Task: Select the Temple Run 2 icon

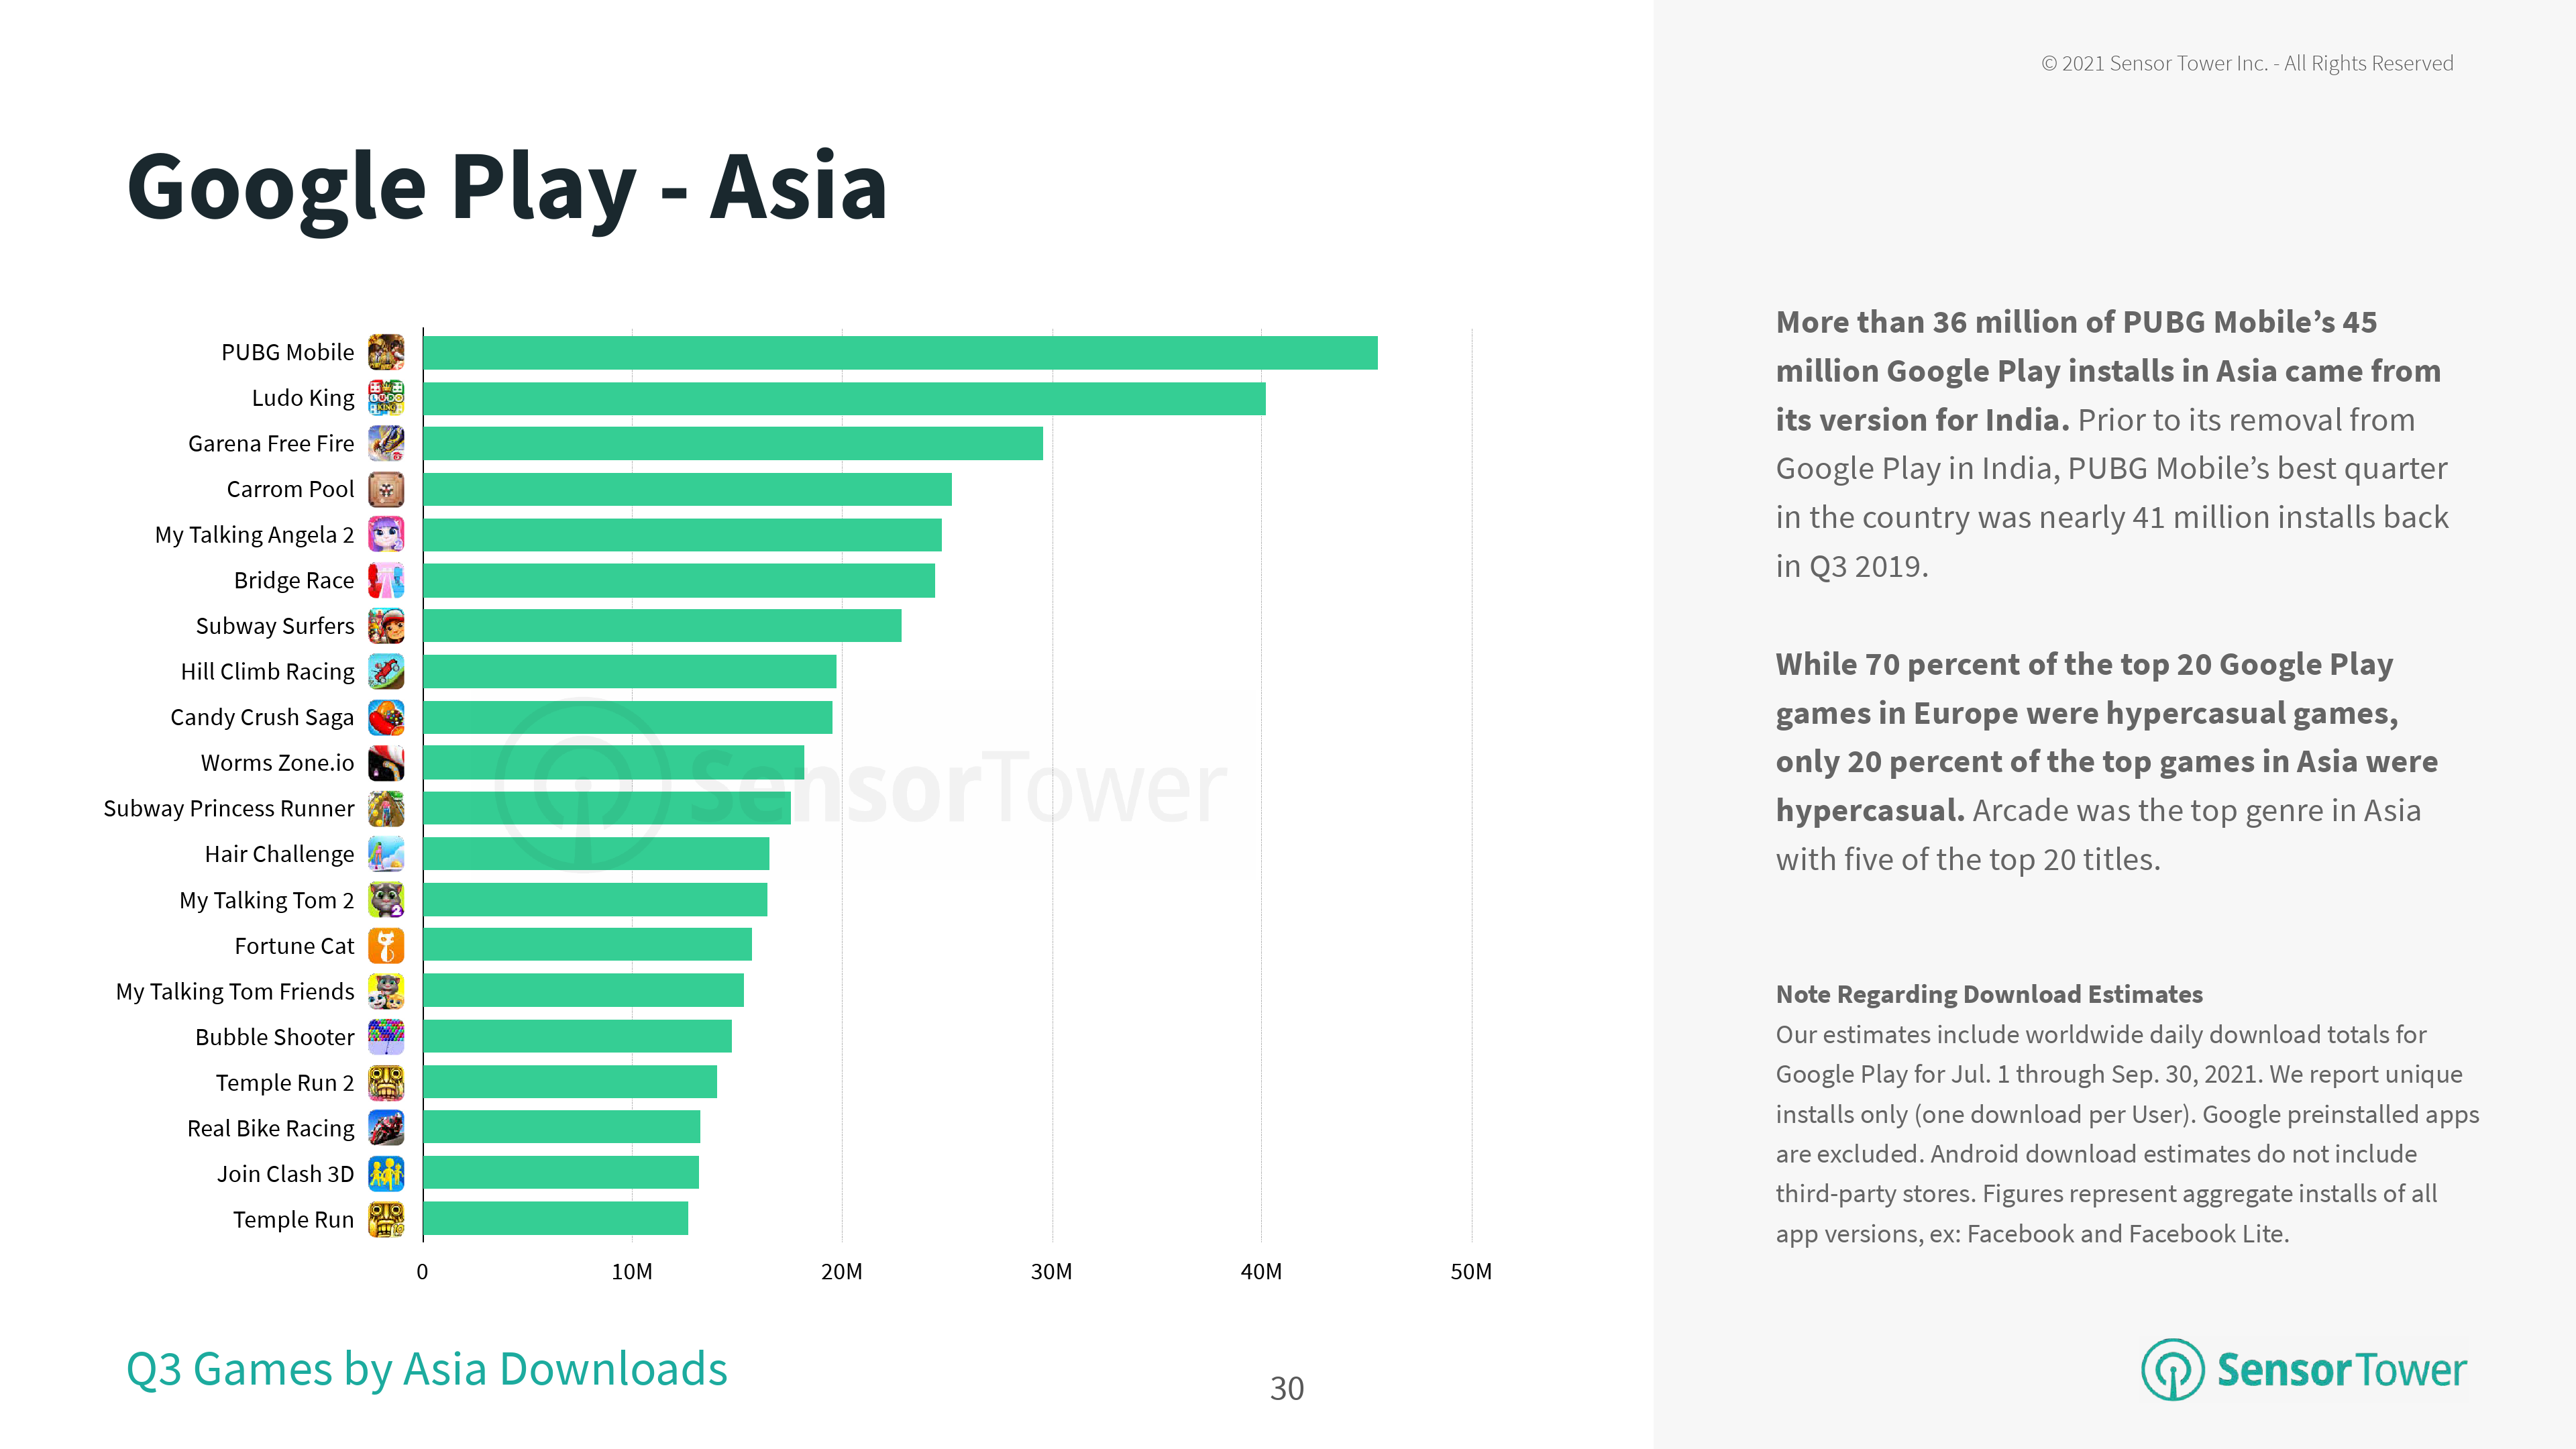Action: click(386, 1082)
